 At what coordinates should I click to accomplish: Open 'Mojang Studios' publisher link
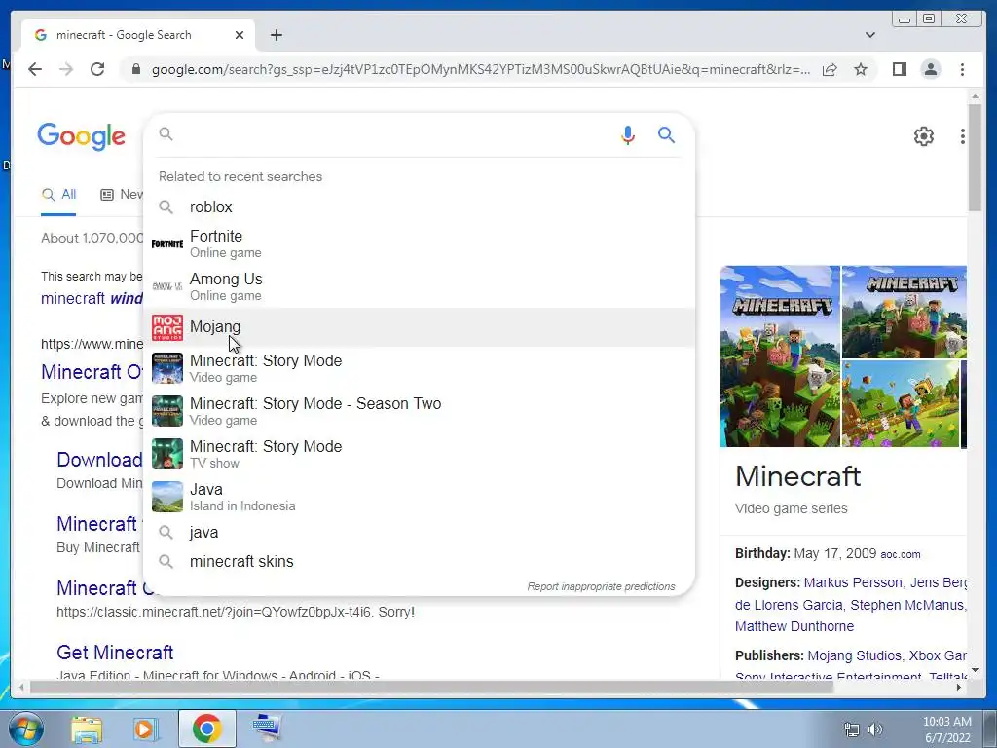(854, 655)
